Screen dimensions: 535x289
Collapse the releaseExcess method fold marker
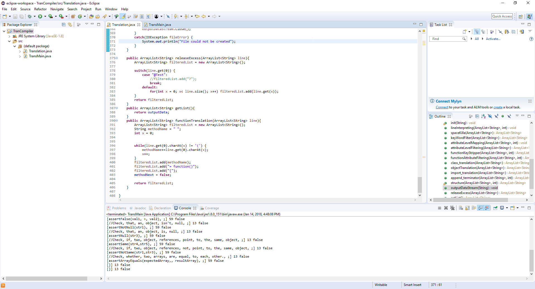click(117, 58)
